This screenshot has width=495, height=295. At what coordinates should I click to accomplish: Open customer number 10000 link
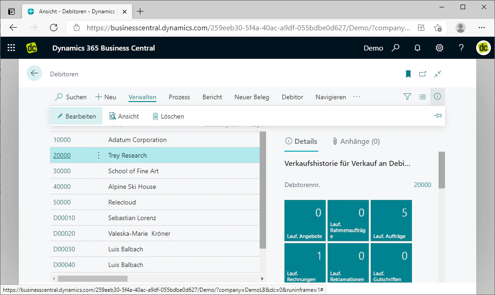click(62, 140)
